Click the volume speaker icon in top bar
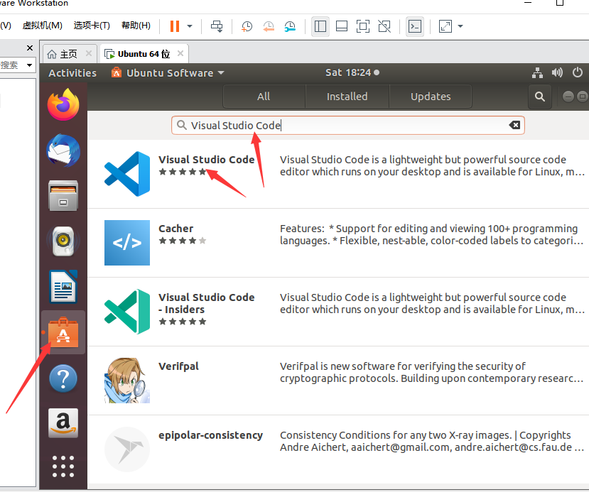Image resolution: width=589 pixels, height=492 pixels. (557, 72)
